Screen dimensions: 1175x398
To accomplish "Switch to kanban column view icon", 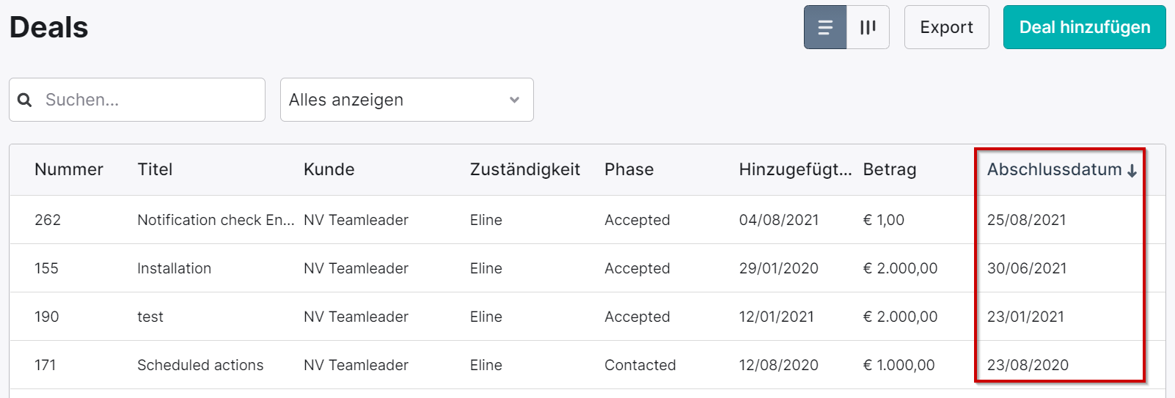I will [x=868, y=27].
